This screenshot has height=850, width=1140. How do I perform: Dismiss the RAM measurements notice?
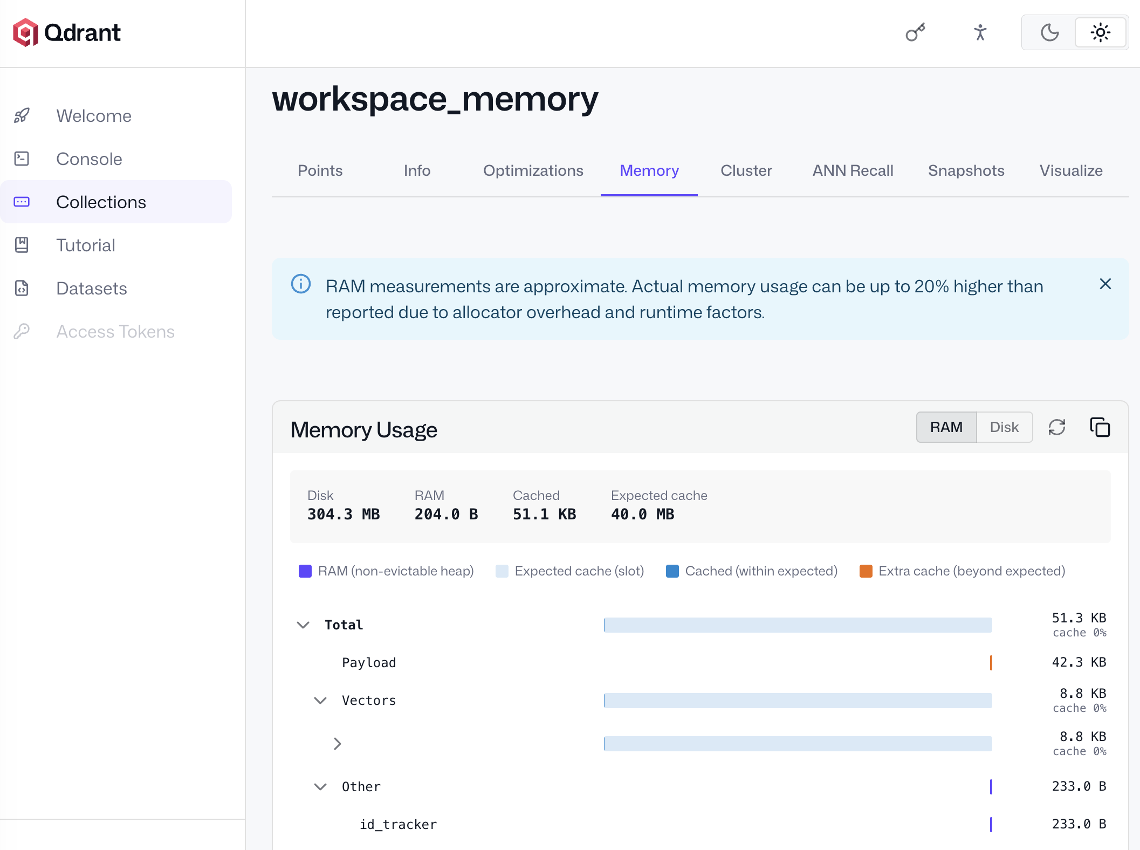point(1105,284)
